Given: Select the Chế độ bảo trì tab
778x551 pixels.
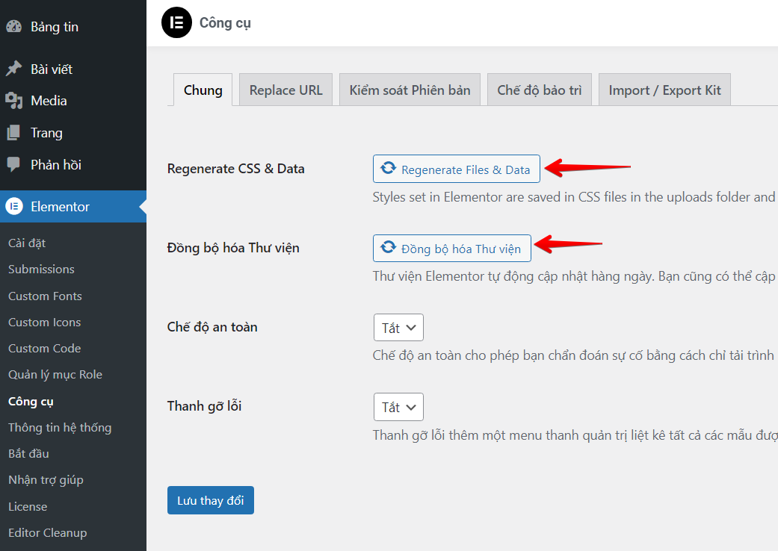Looking at the screenshot, I should [x=540, y=90].
